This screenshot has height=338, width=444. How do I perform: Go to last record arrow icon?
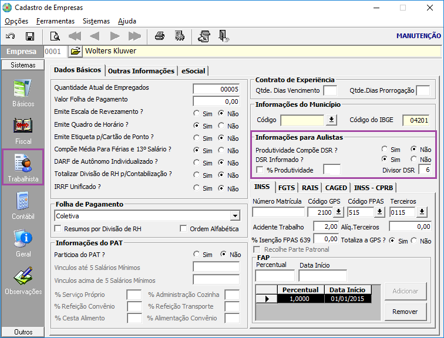click(x=134, y=36)
